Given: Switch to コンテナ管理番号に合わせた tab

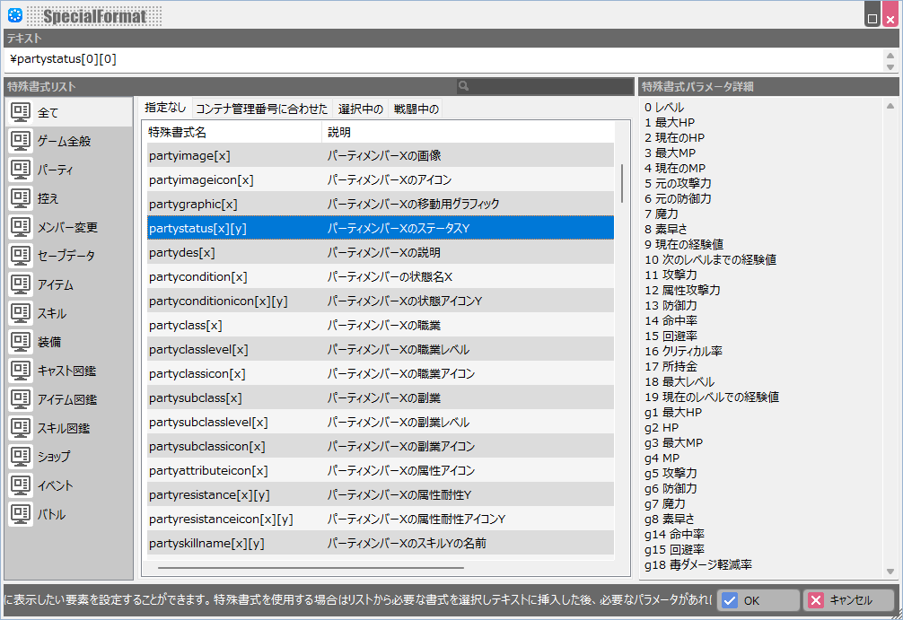Looking at the screenshot, I should (261, 109).
